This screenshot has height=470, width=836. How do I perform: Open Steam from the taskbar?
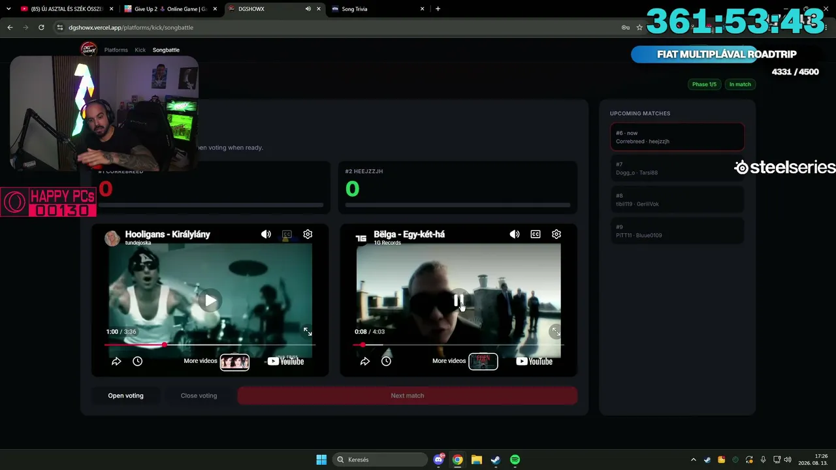496,460
